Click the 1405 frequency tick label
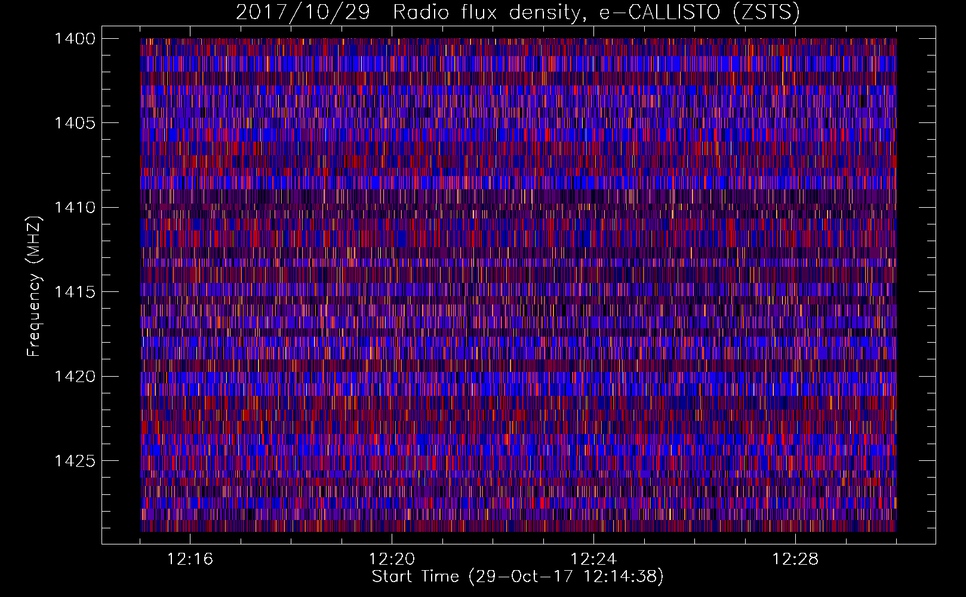Screen dimensions: 966x597 [x=75, y=123]
